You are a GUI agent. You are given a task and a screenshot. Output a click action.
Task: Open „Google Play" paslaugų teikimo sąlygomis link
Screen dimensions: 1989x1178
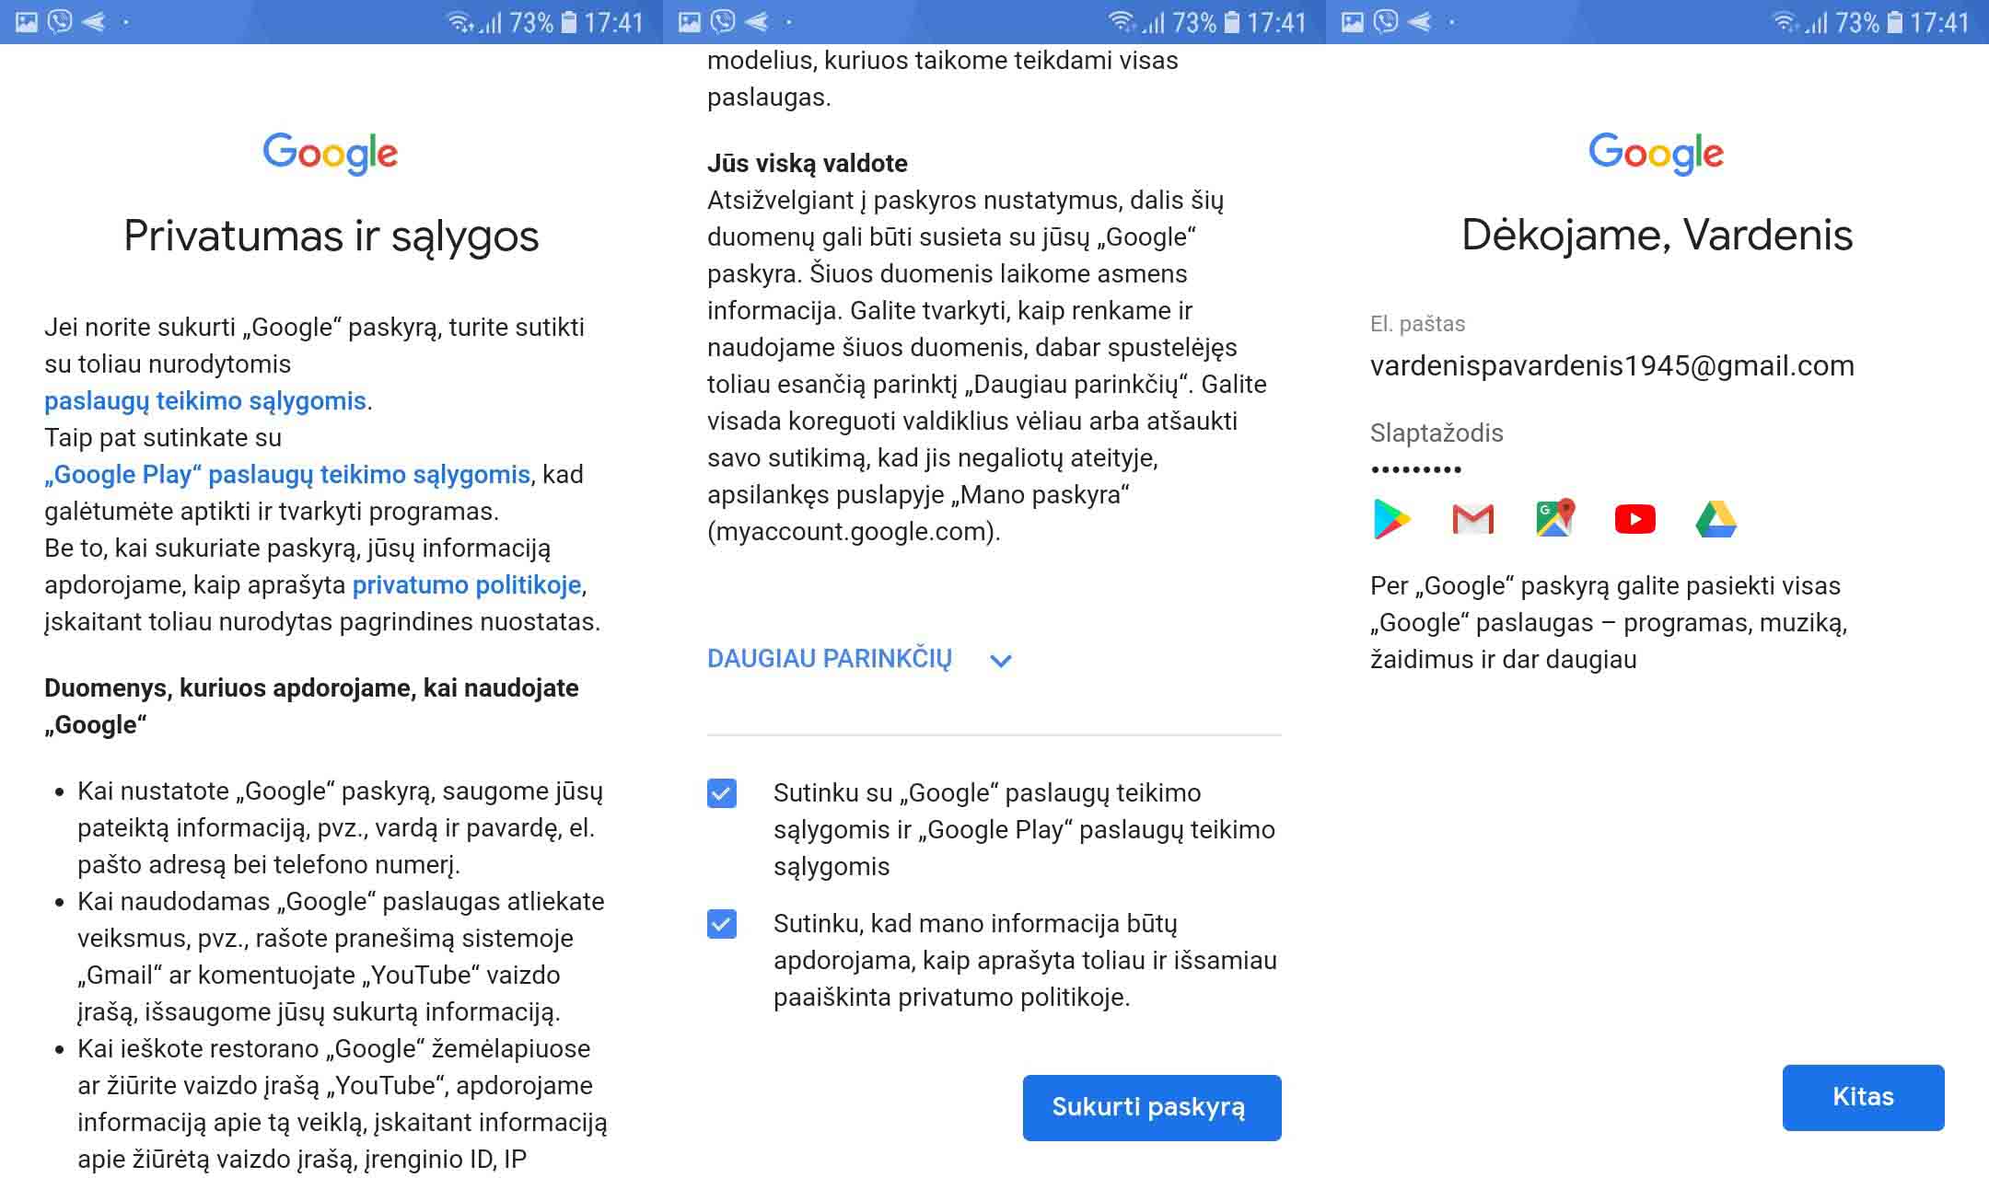point(287,475)
